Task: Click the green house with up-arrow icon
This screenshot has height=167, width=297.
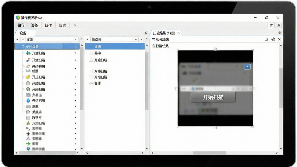Action: [x=28, y=89]
